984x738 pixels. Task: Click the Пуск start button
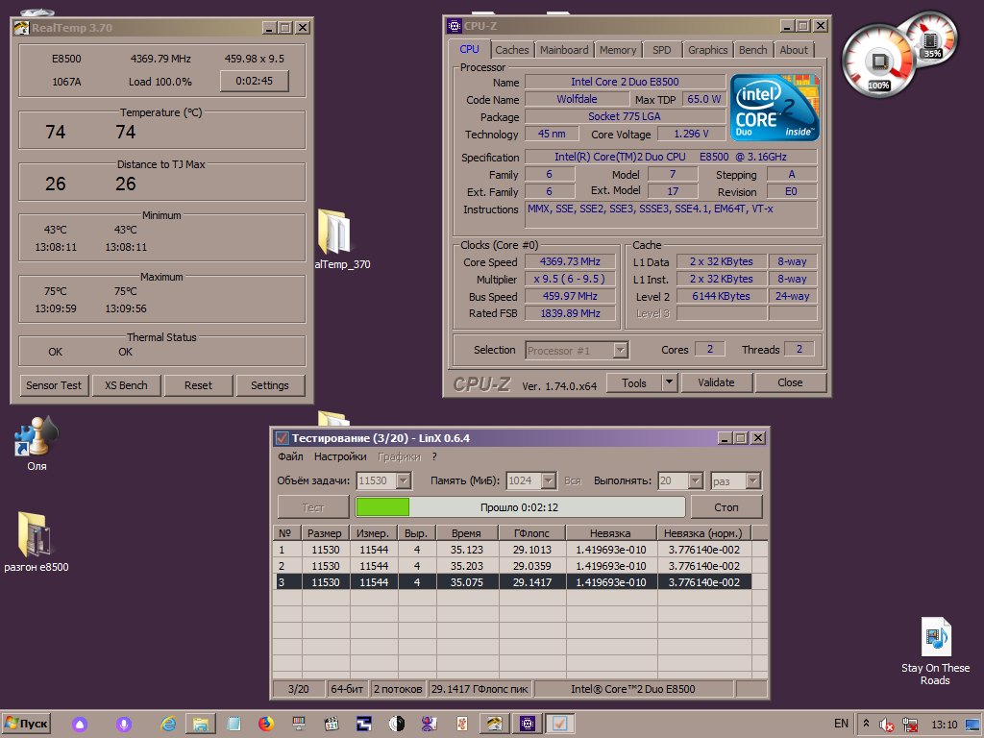(27, 724)
